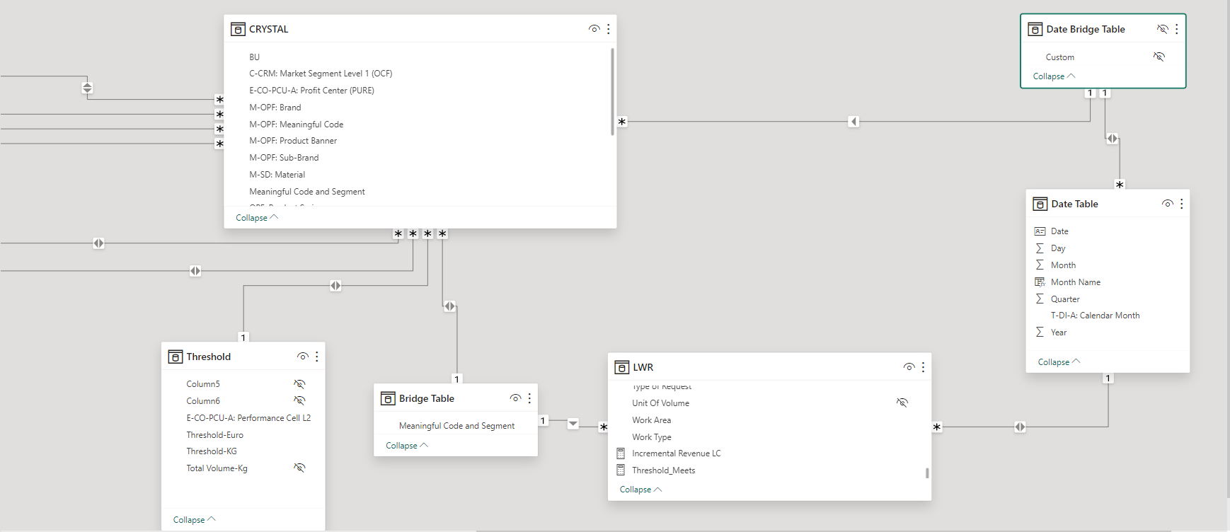Click the Threshold table header icon

click(176, 357)
